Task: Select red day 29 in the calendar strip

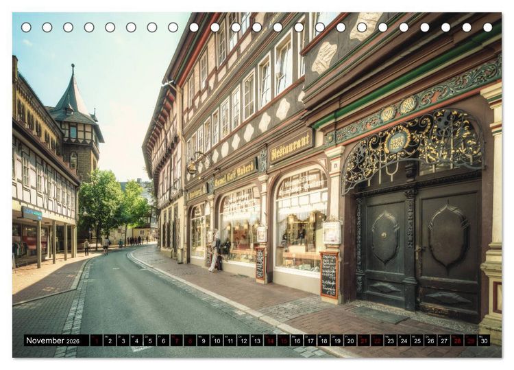Action: click(471, 340)
